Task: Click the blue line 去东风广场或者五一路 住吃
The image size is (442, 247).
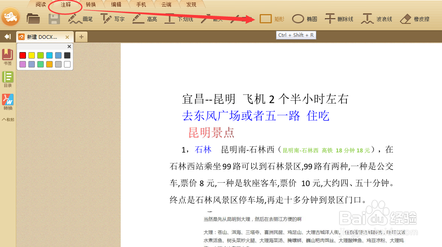Action: coord(256,116)
